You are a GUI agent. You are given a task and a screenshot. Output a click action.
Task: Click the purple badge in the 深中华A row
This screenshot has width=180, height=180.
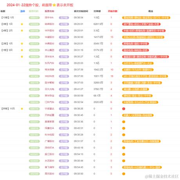64,18
